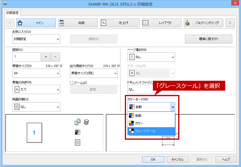This screenshot has width=241, height=167.
Task: Open the お気に入り dropdown showing 初期設定
Action: coord(36,39)
